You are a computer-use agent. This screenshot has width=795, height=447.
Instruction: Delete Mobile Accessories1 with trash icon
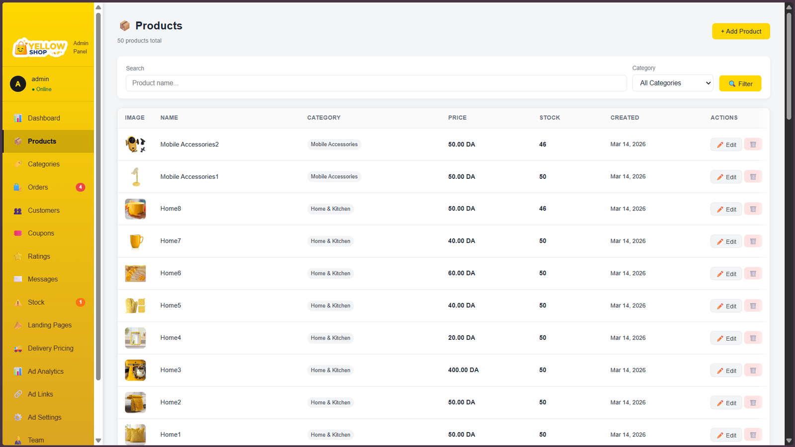coord(753,177)
